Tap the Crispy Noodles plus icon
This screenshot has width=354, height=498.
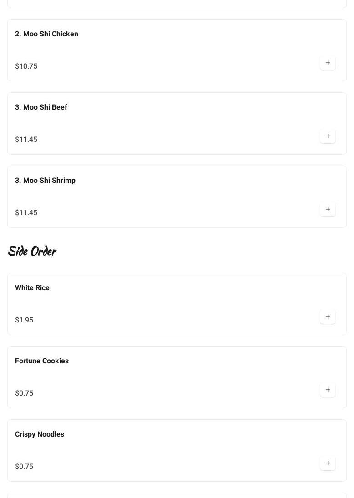(328, 463)
